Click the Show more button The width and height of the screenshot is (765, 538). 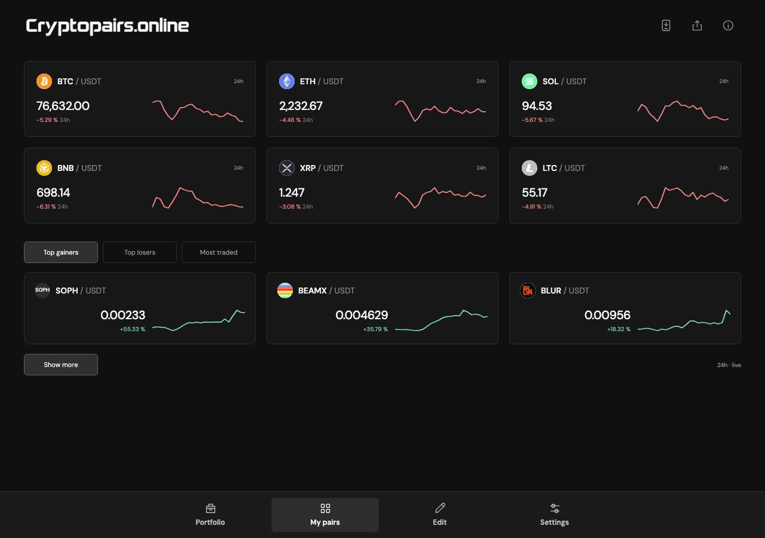61,365
